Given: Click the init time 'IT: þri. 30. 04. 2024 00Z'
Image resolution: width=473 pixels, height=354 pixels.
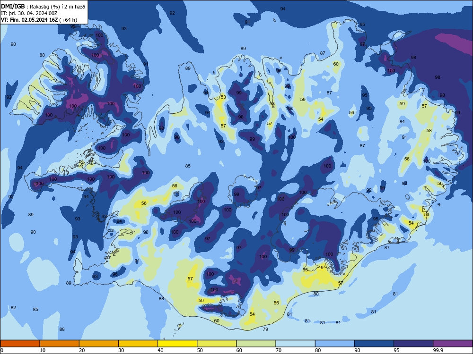Looking at the screenshot, I should pyautogui.click(x=29, y=13).
